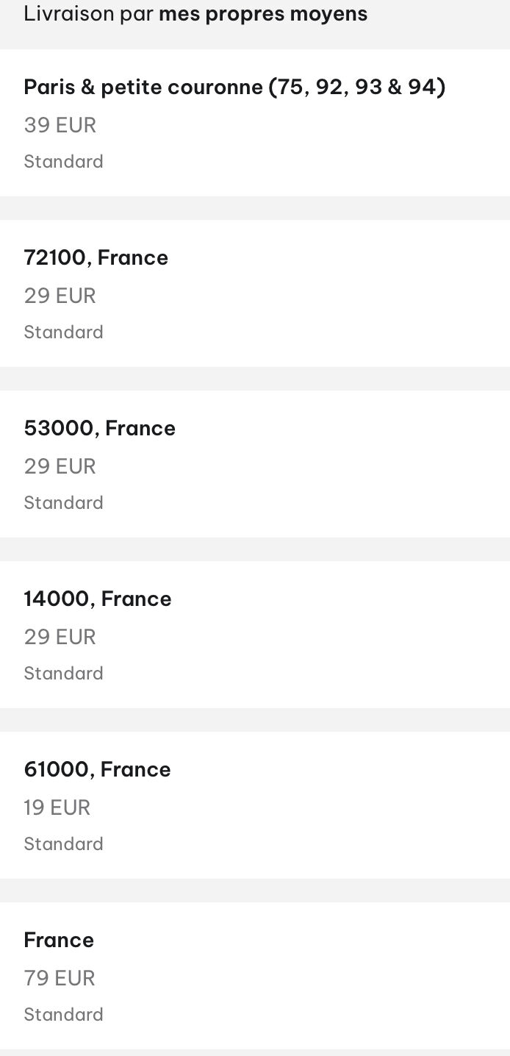Click the Standard label under 53000, France
The width and height of the screenshot is (510, 1056).
click(64, 502)
